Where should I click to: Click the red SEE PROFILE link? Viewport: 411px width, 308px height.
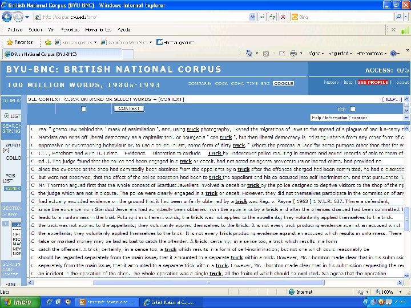[x=373, y=82]
